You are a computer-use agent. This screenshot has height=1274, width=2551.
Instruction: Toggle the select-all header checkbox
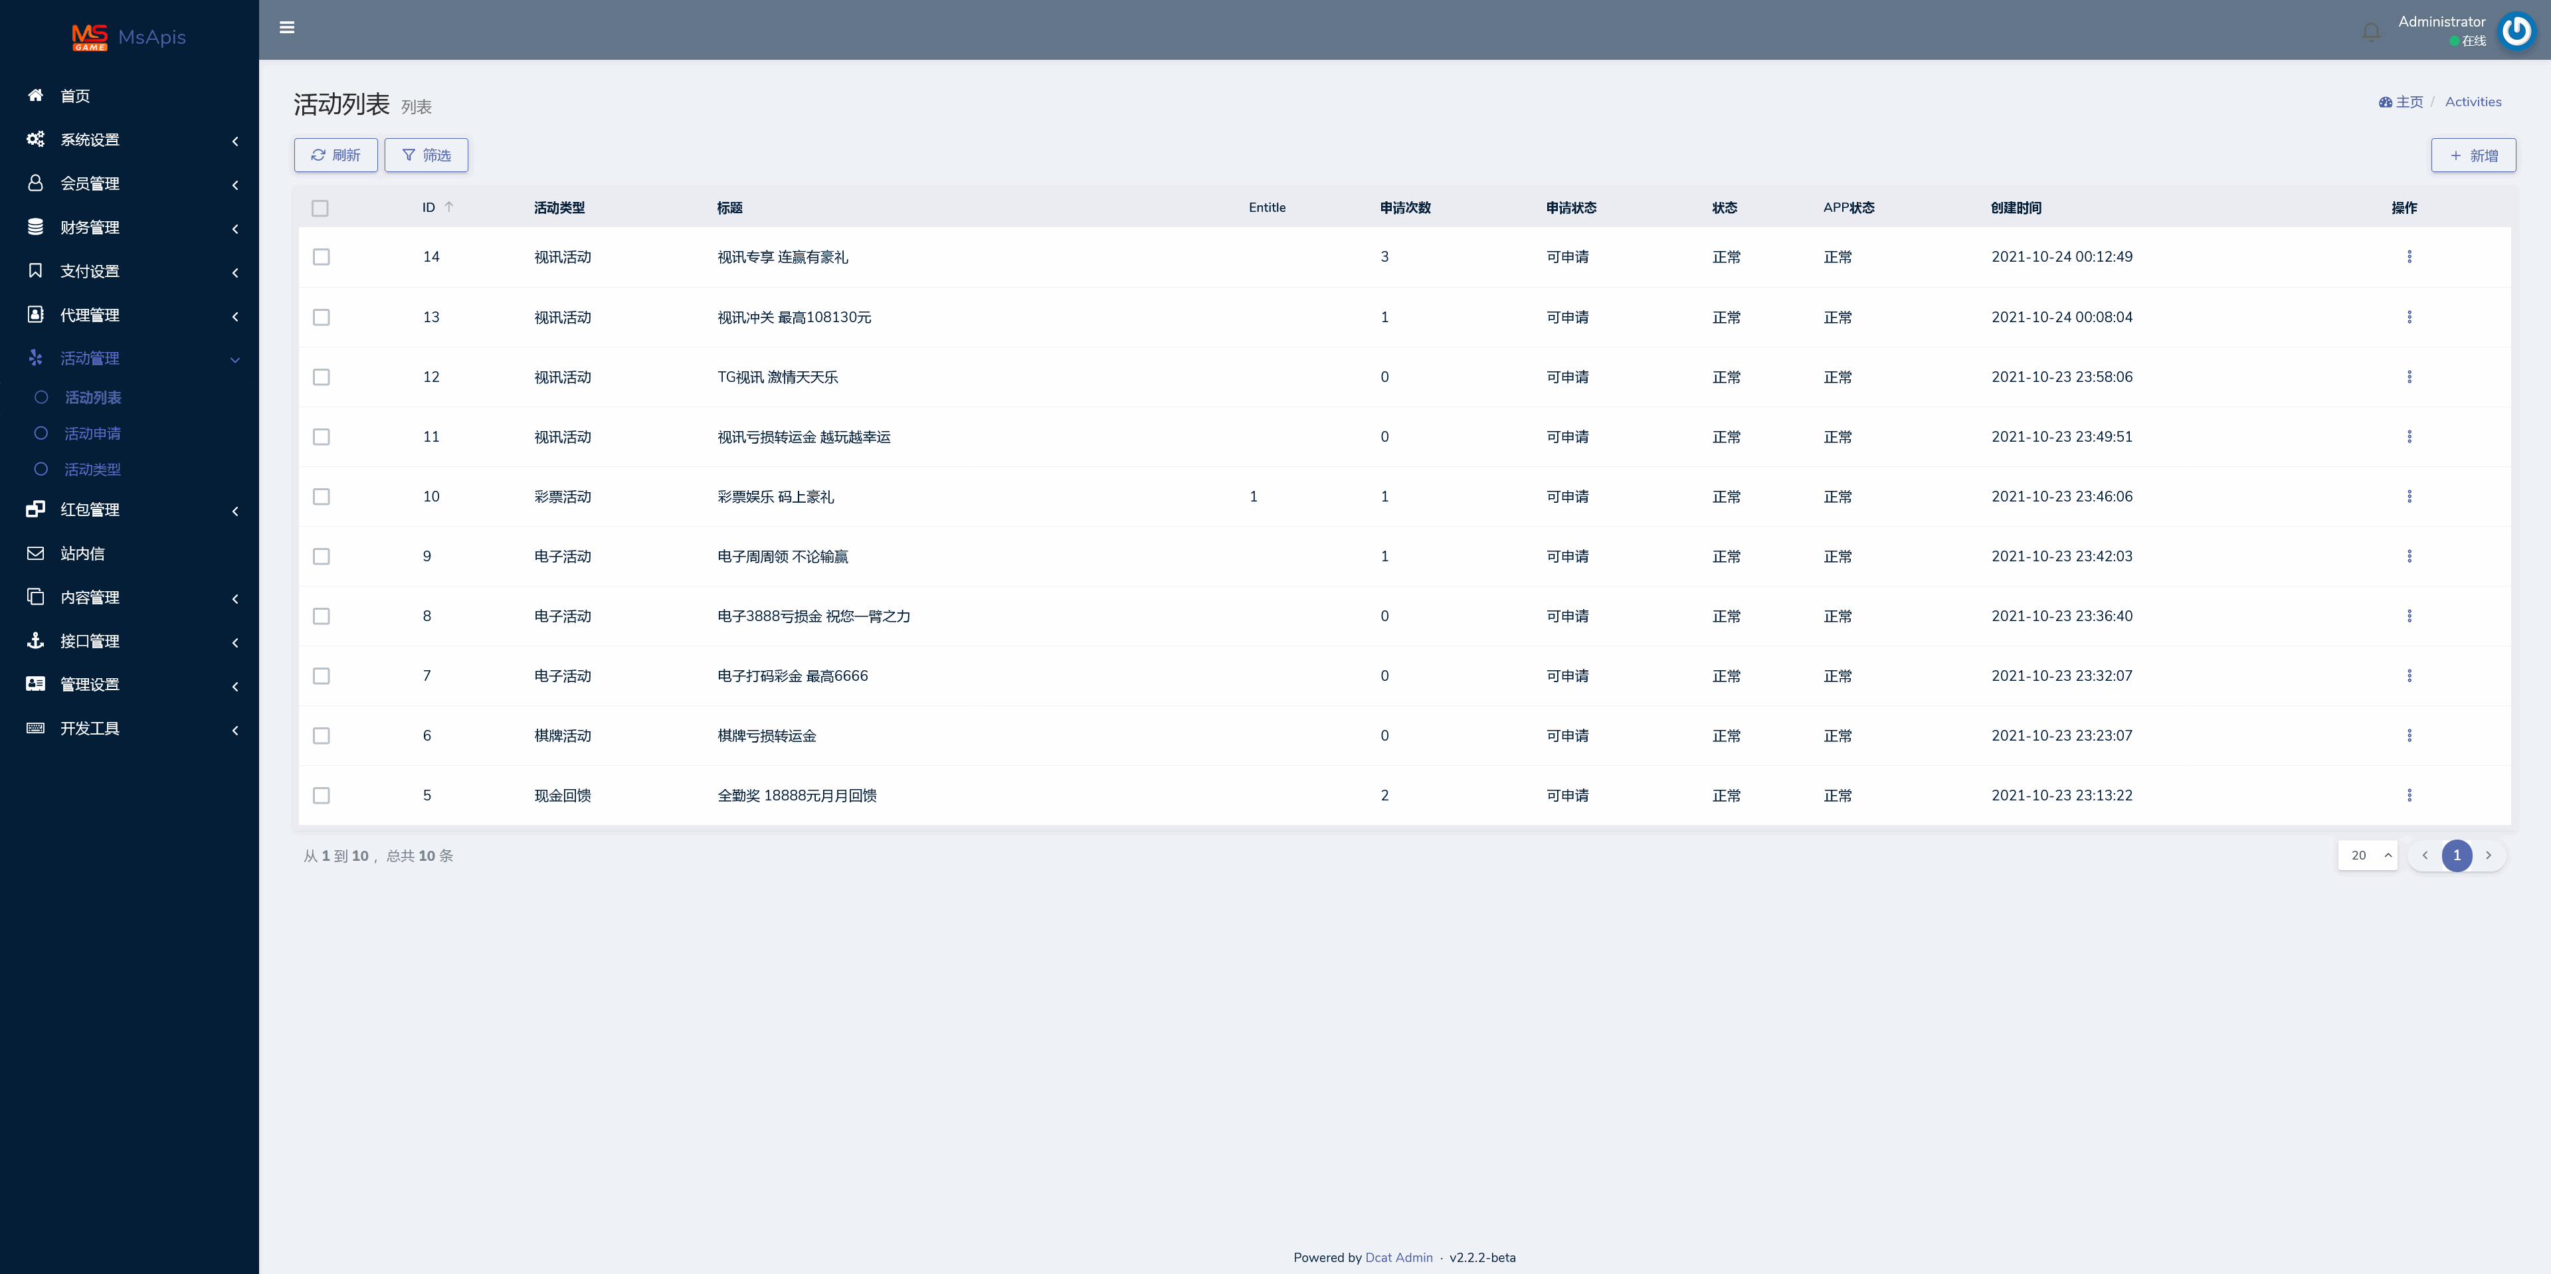pos(320,208)
